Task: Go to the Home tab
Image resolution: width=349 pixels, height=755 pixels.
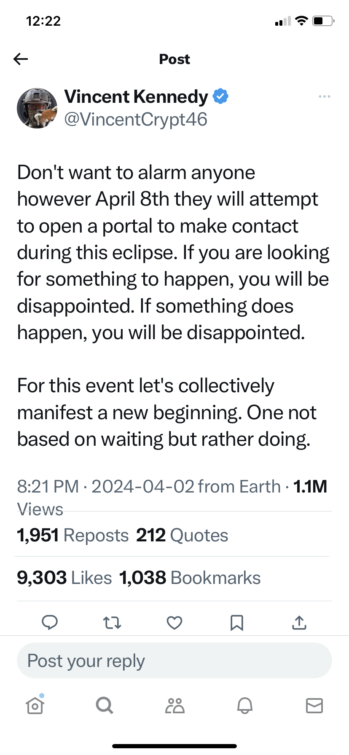Action: click(35, 705)
